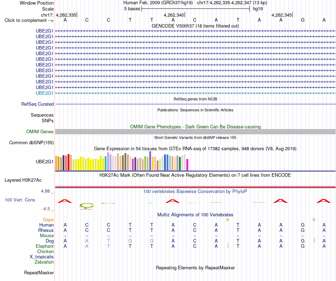This screenshot has height=281, width=336.
Task: Click the Sequences track label
Action: coord(42,115)
